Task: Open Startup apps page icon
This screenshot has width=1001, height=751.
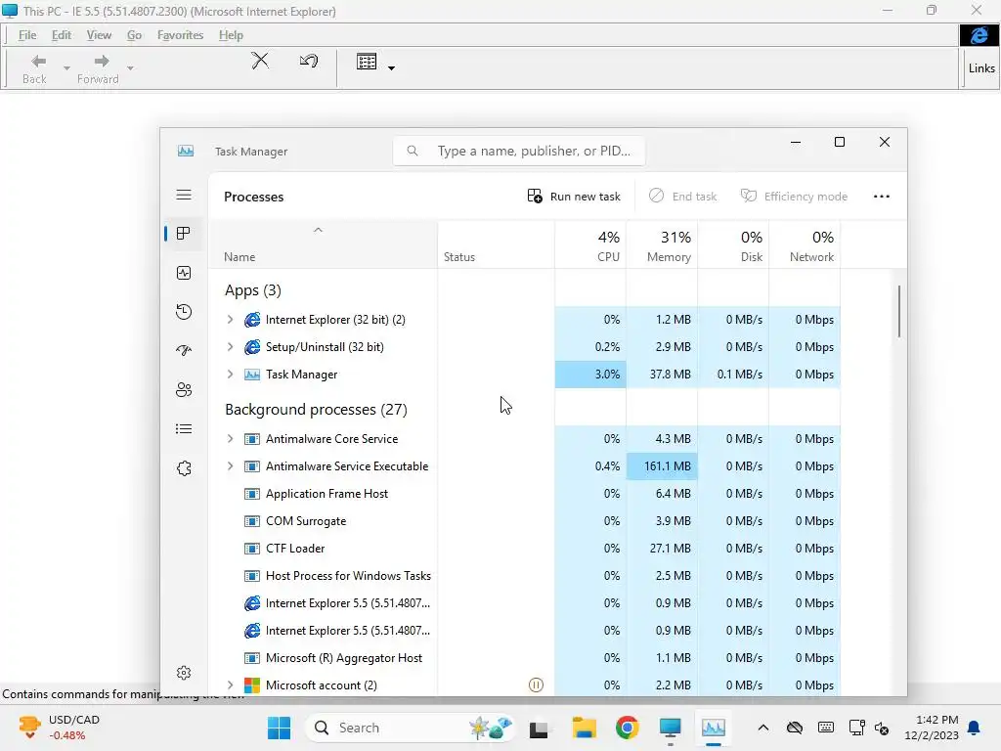Action: [x=184, y=351]
